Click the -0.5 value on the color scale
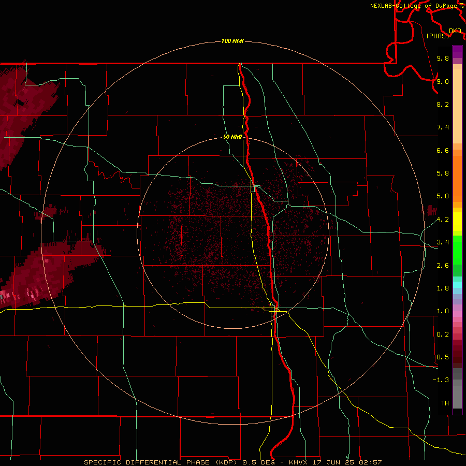The image size is (466, 466). [x=441, y=357]
